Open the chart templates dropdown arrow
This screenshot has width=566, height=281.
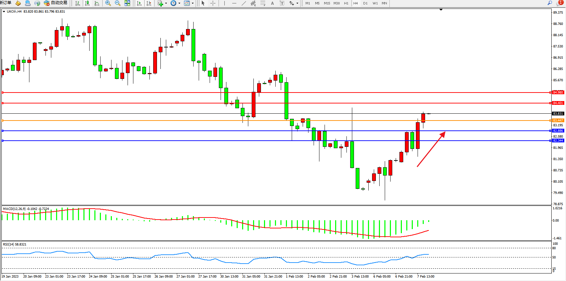[x=193, y=3]
